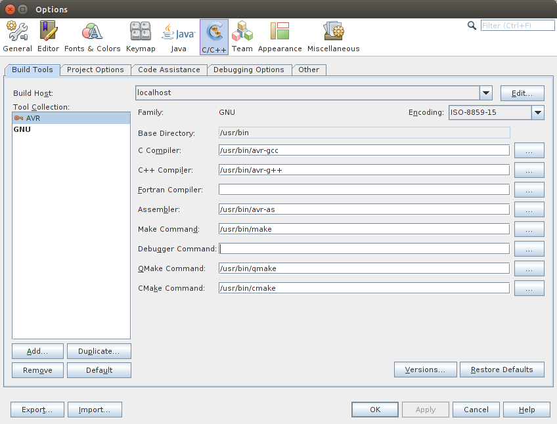This screenshot has height=424, width=557.
Task: Browse for the QMake Command path
Action: point(529,268)
